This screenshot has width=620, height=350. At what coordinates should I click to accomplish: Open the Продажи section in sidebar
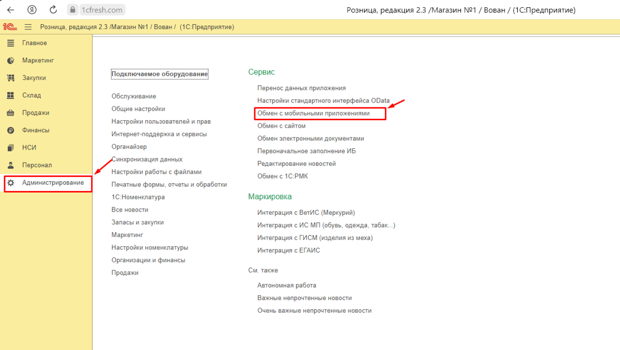coord(36,113)
